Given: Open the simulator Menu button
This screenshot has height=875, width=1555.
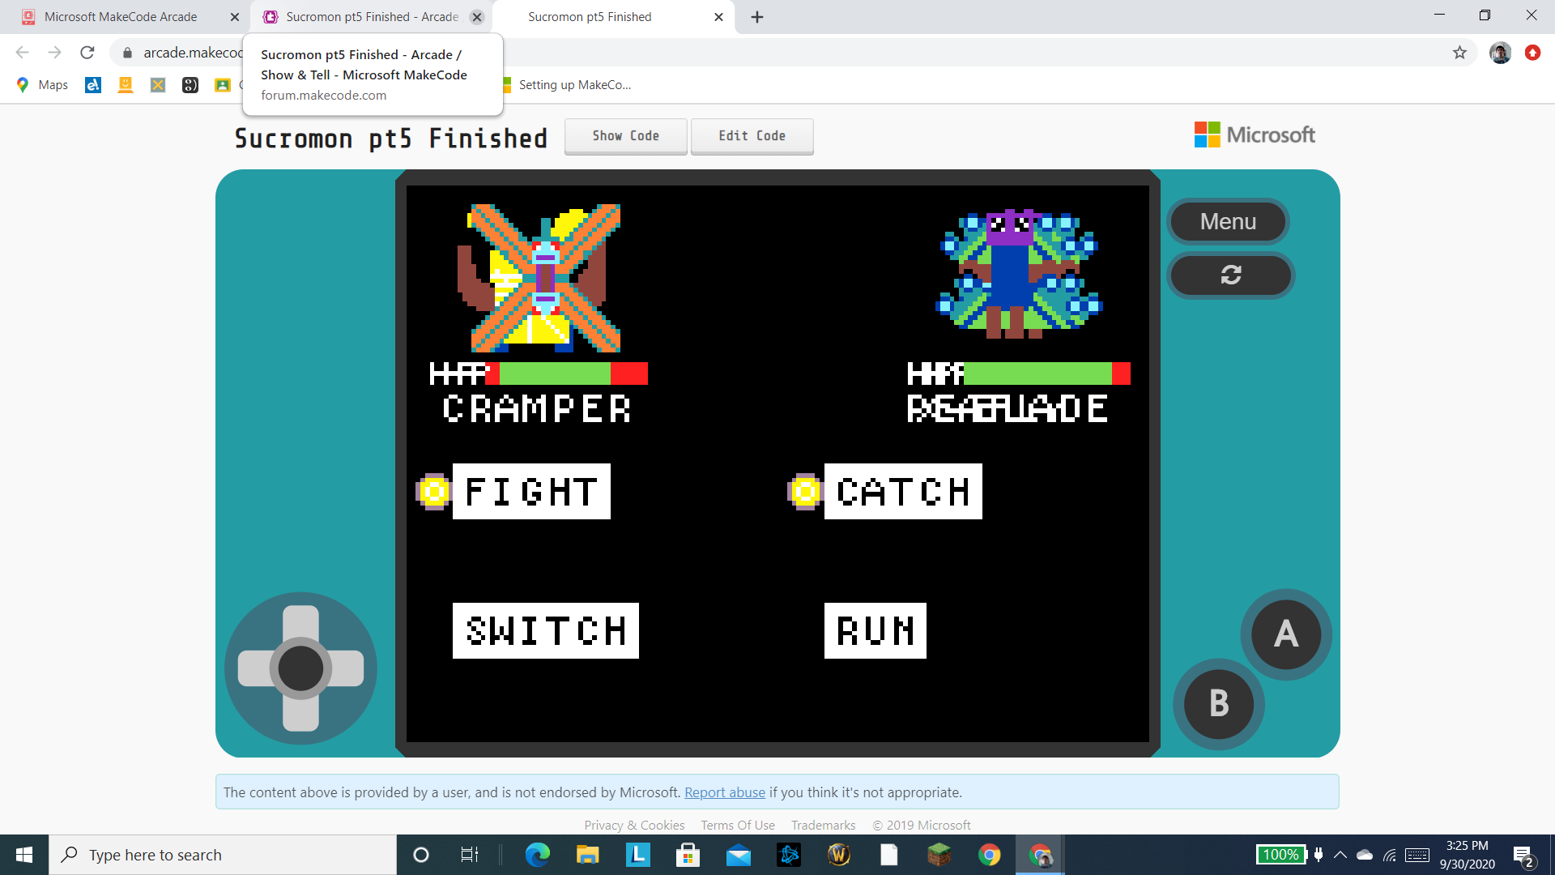Looking at the screenshot, I should coord(1228,221).
